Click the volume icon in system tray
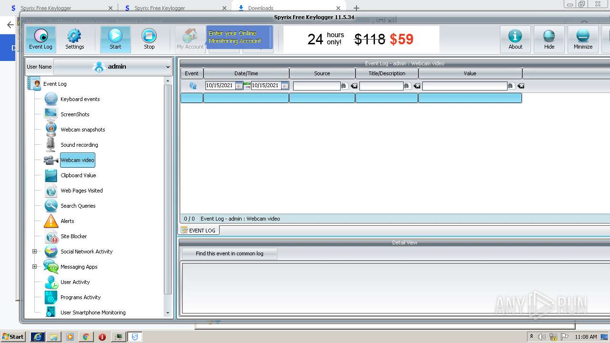610x343 pixels. pyautogui.click(x=542, y=337)
